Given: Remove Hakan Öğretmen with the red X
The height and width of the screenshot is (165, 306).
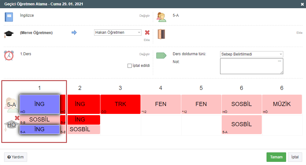Looking at the screenshot, I should 147,32.
